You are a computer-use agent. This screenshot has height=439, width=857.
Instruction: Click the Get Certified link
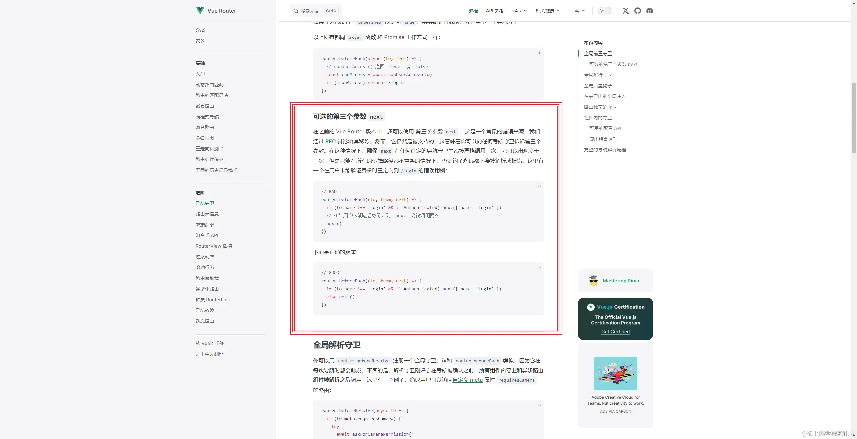(615, 331)
